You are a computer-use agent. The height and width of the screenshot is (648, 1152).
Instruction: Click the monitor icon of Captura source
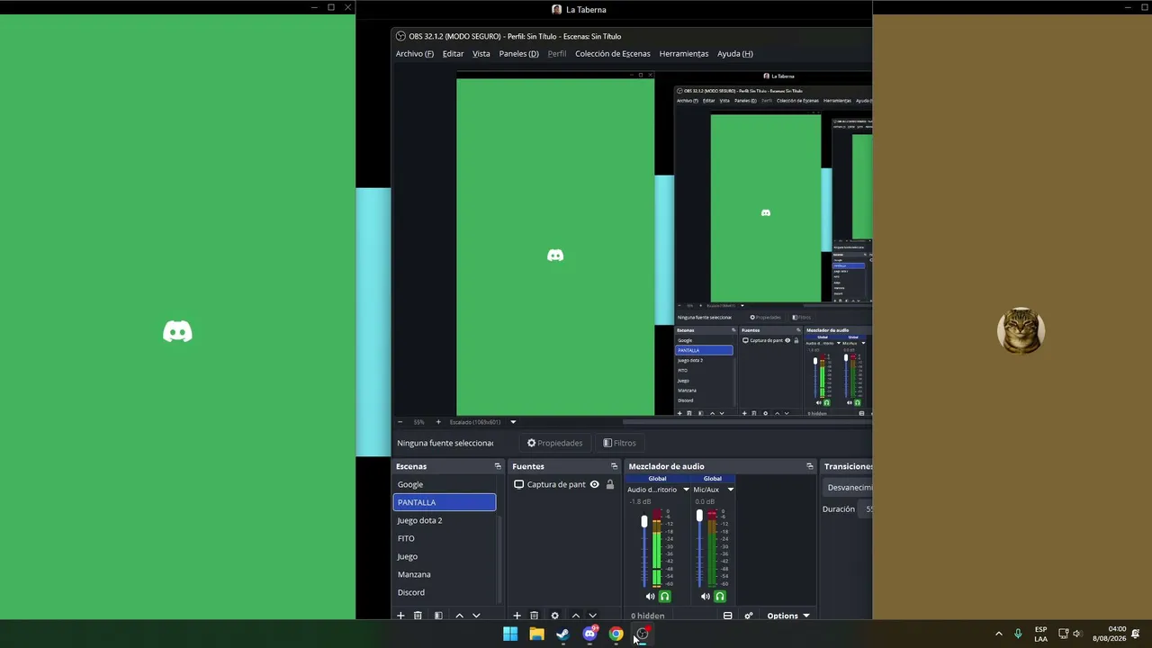coord(518,484)
